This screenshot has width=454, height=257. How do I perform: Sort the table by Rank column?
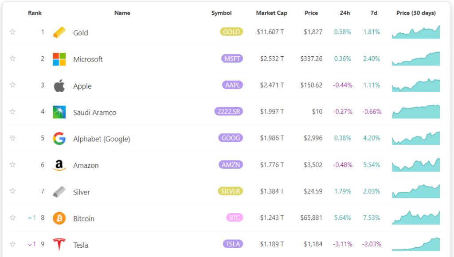pyautogui.click(x=35, y=13)
